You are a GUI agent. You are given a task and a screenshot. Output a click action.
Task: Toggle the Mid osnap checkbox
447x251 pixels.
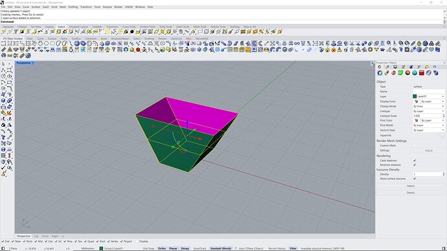[36, 241]
